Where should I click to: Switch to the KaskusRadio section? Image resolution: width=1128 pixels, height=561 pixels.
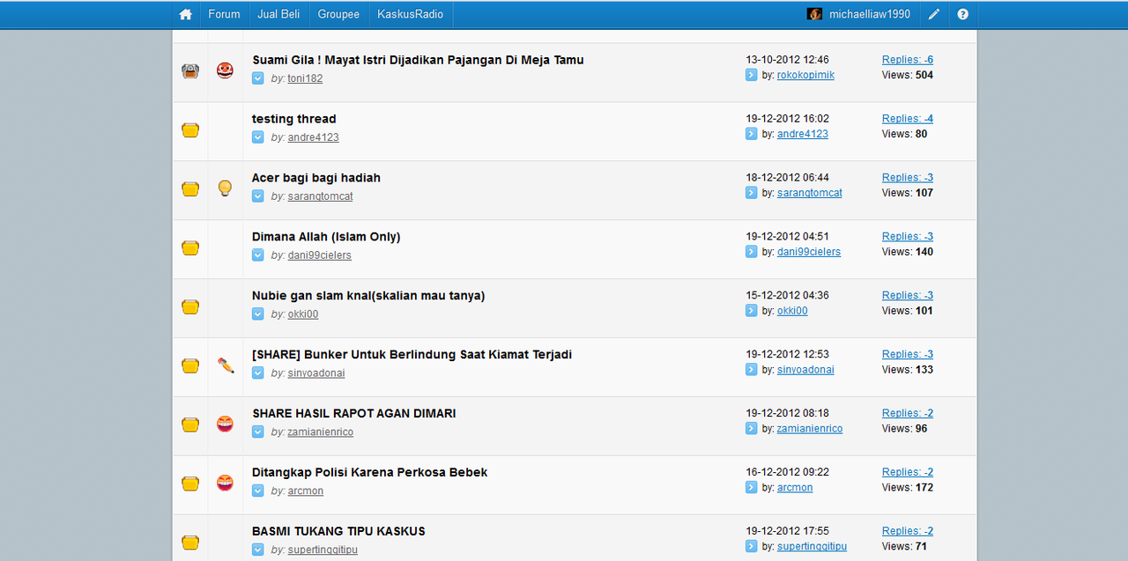(411, 14)
